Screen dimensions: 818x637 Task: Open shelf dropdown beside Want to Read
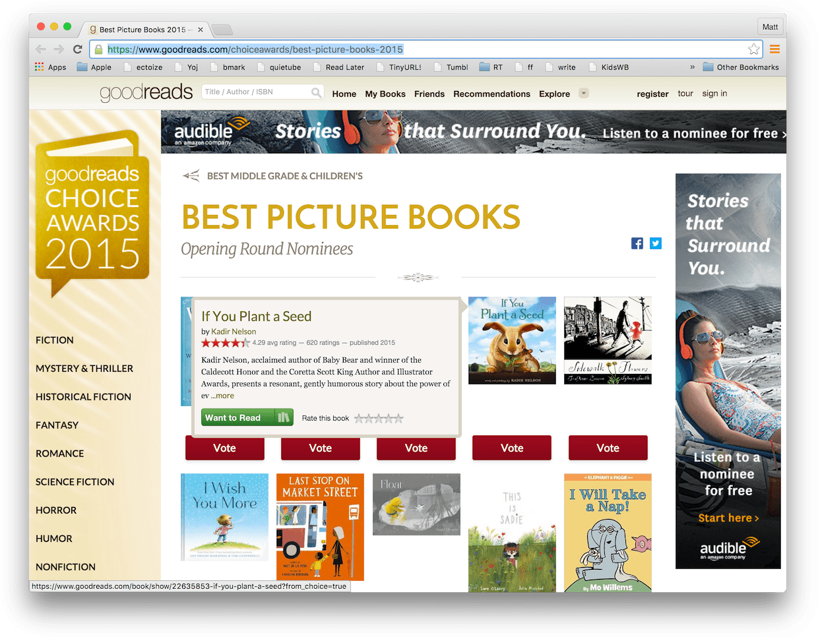click(284, 417)
